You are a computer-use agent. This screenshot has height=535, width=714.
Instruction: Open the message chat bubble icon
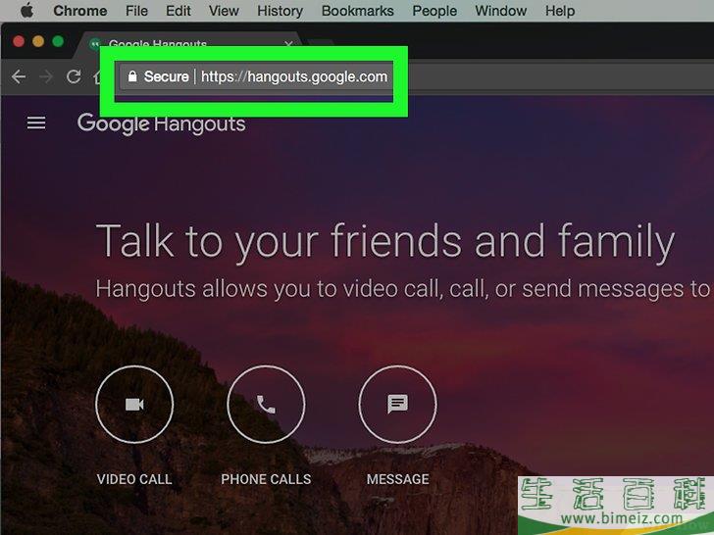coord(397,404)
